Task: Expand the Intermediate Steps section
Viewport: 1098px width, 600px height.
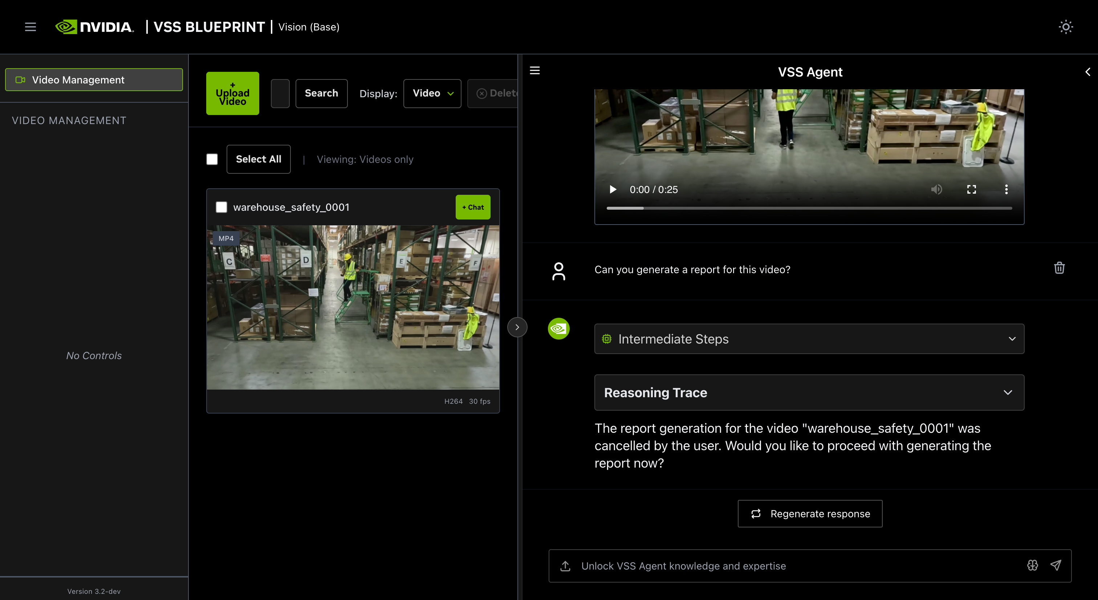Action: [x=809, y=339]
